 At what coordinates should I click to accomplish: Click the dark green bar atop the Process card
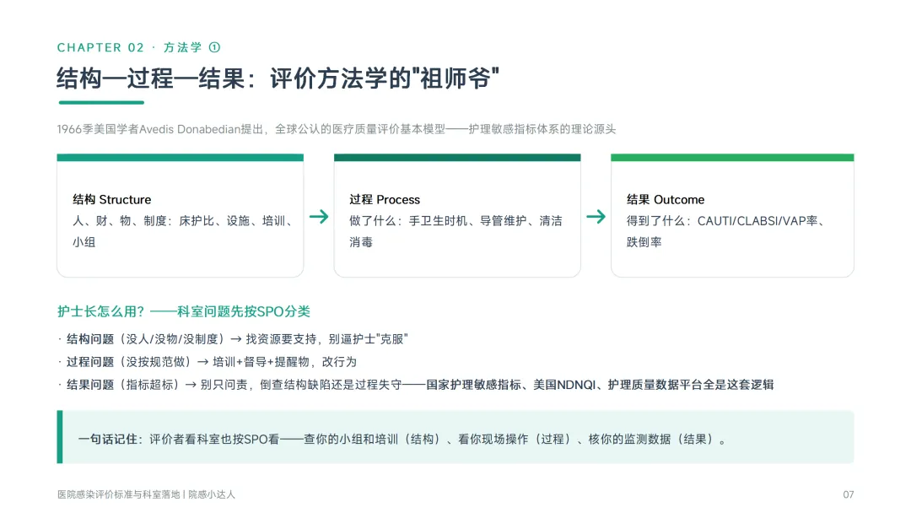tap(457, 158)
